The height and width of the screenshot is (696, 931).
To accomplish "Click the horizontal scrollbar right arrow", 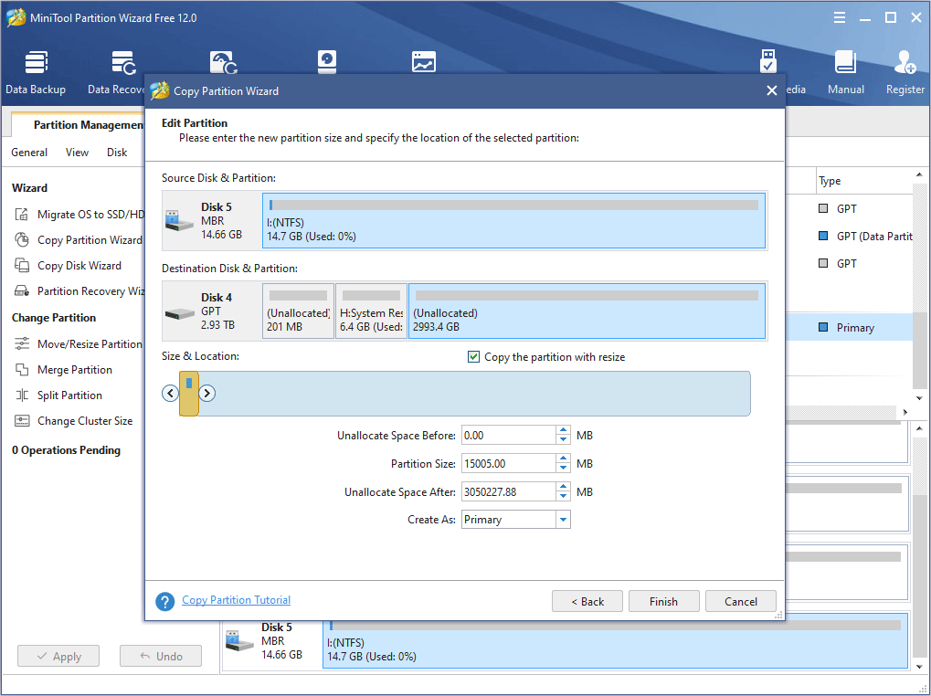I will pos(905,412).
